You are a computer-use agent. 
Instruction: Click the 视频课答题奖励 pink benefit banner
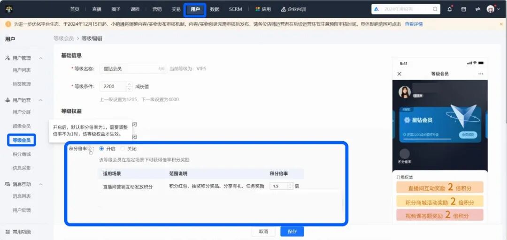coord(440,215)
